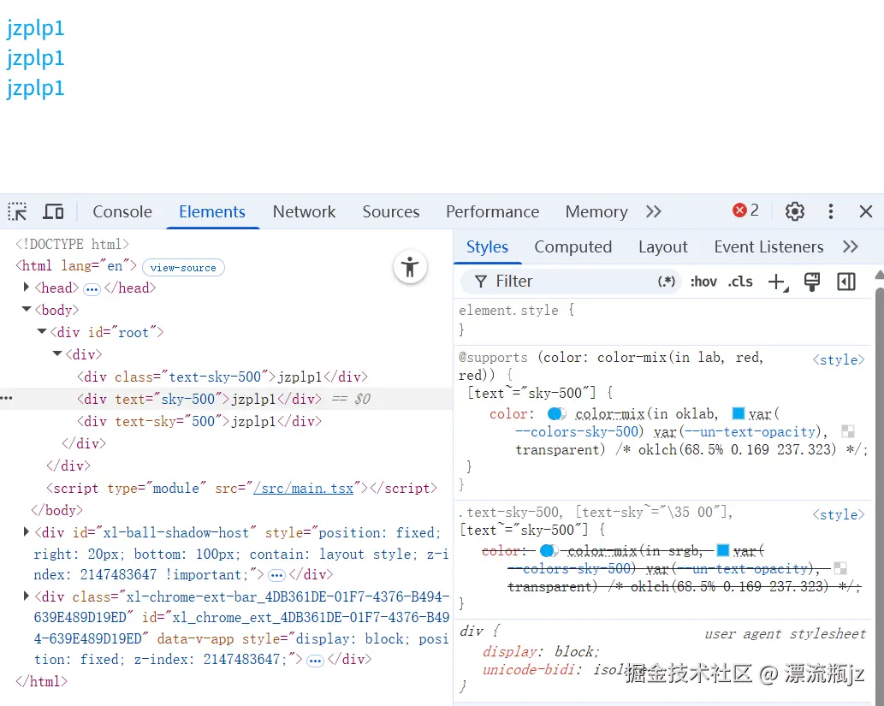Screen dimensions: 884x706
Task: Toggle the device toolbar icon
Action: point(53,212)
